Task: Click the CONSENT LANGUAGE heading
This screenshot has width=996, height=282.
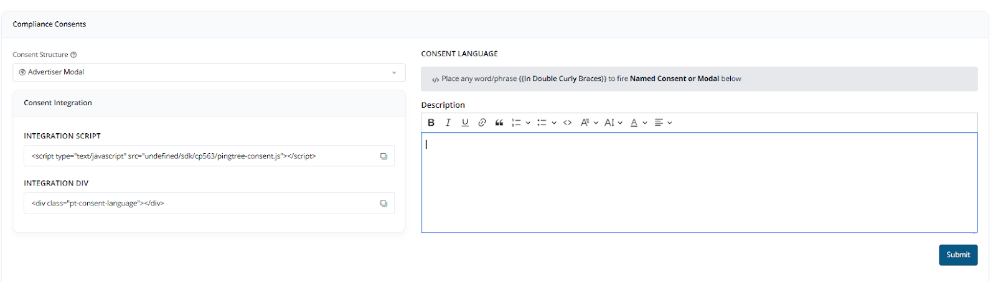Action: pos(459,54)
